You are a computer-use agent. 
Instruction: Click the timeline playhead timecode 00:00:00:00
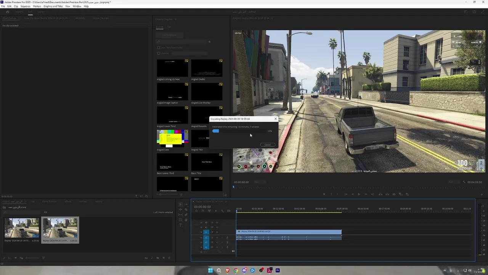(202, 207)
